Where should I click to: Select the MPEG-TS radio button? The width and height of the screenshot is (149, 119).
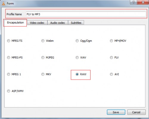tap(9, 41)
